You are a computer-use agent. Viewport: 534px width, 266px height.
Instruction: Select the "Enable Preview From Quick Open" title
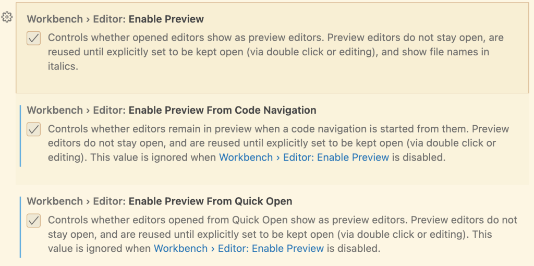[210, 201]
